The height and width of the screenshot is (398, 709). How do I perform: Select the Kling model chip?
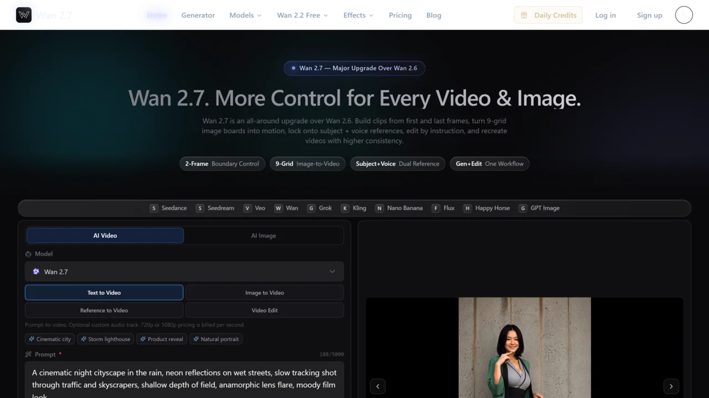click(353, 208)
